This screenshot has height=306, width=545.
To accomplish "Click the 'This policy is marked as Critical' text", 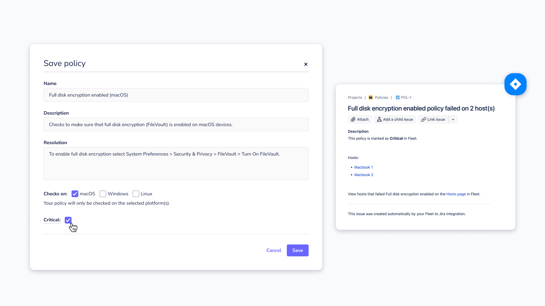I will click(383, 138).
